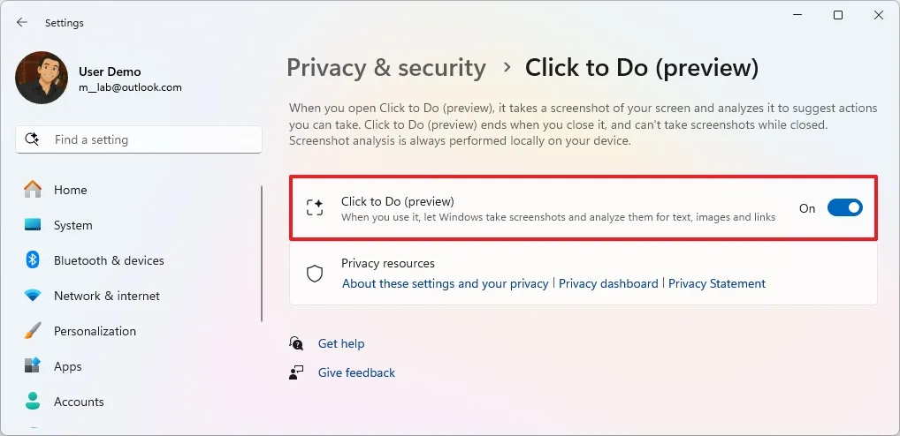Open the Network & internet section
The image size is (900, 436).
tap(107, 296)
